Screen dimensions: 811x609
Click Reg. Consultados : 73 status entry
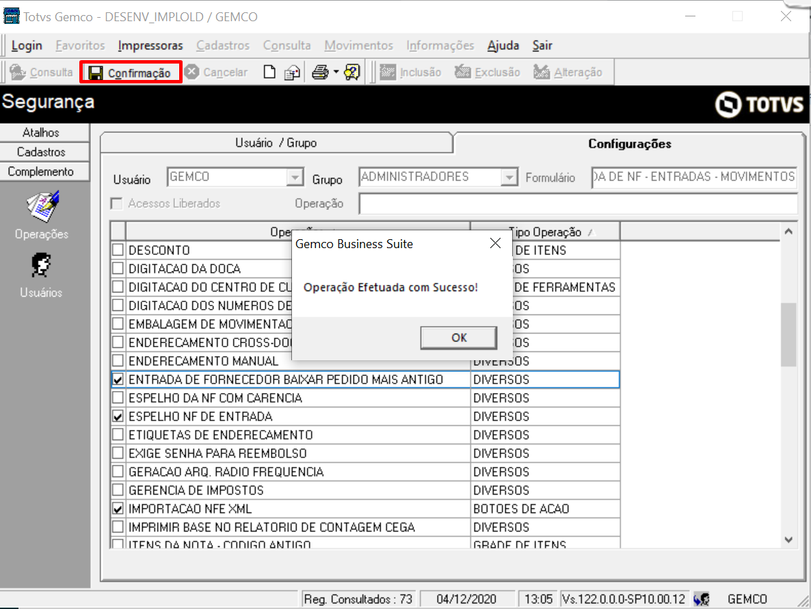358,599
